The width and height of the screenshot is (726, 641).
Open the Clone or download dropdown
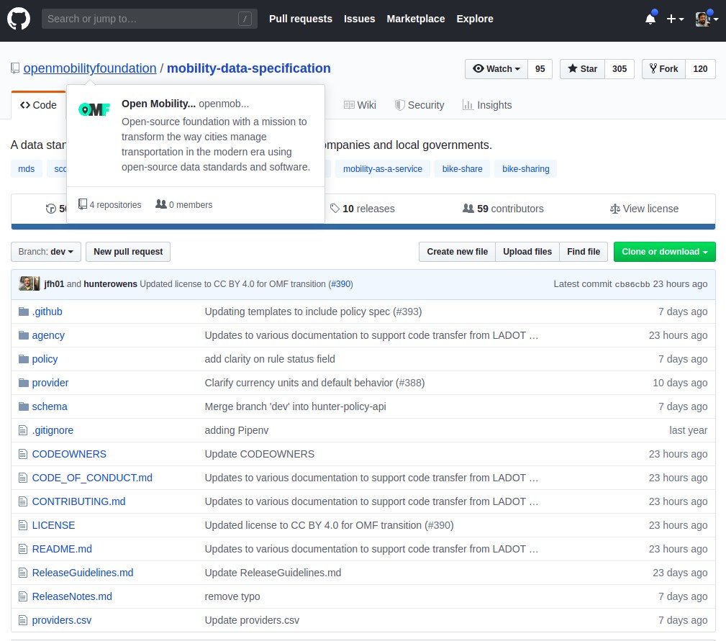[664, 252]
